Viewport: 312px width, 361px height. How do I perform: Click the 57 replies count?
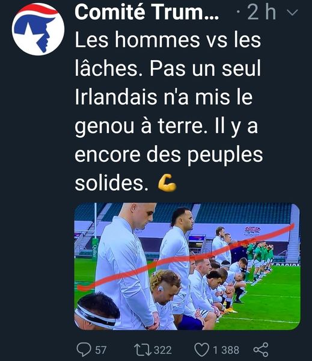(x=101, y=350)
